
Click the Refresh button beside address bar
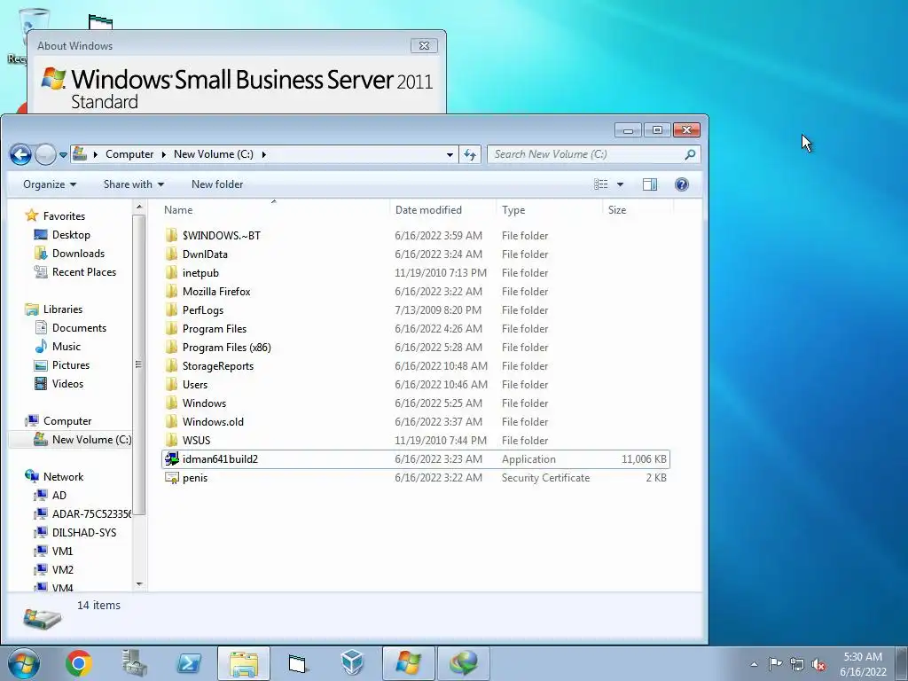pos(470,154)
